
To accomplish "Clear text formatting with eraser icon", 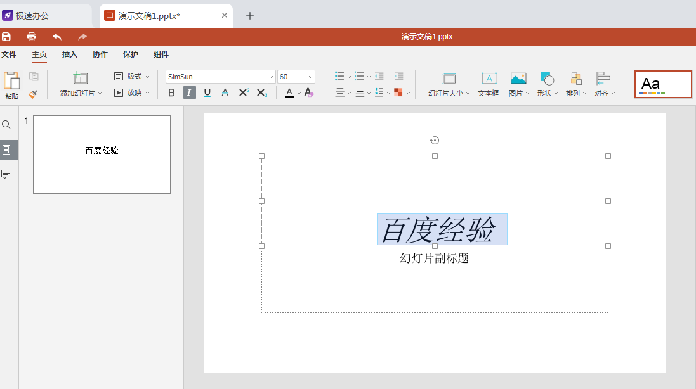I will coord(310,92).
